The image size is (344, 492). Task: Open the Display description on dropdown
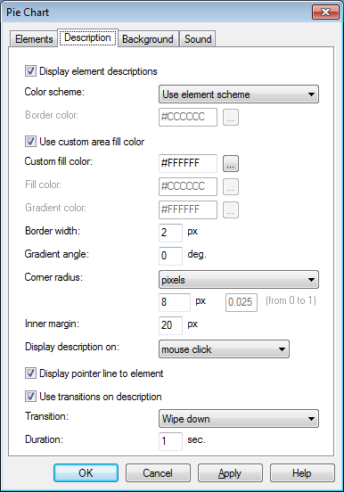coord(224,348)
